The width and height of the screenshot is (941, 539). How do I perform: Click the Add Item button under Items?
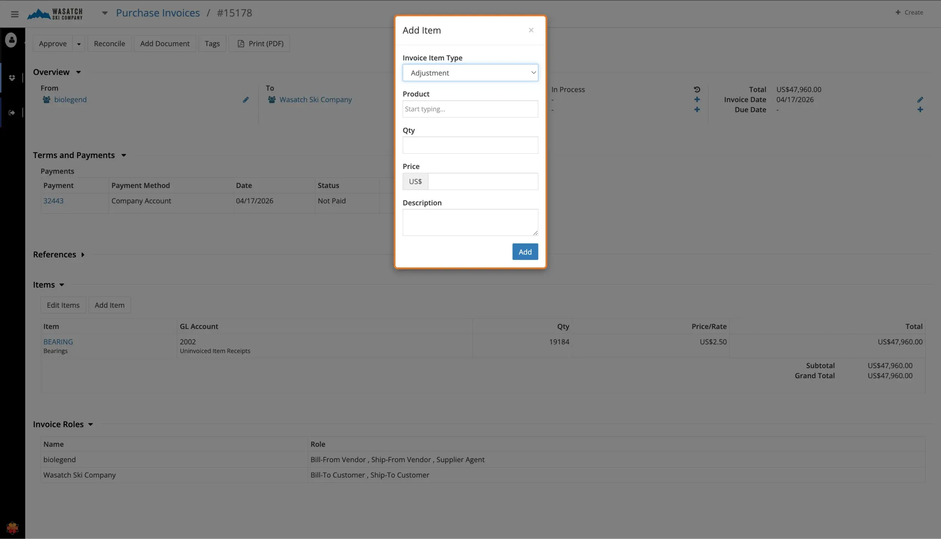(x=109, y=305)
